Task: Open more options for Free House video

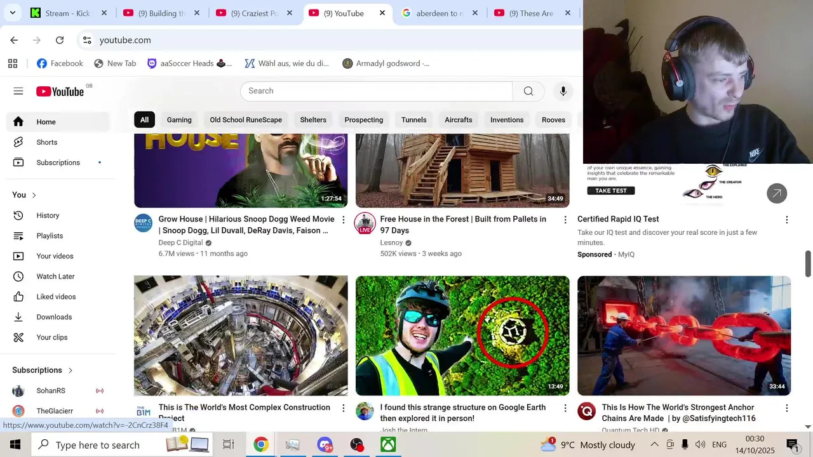Action: click(565, 220)
